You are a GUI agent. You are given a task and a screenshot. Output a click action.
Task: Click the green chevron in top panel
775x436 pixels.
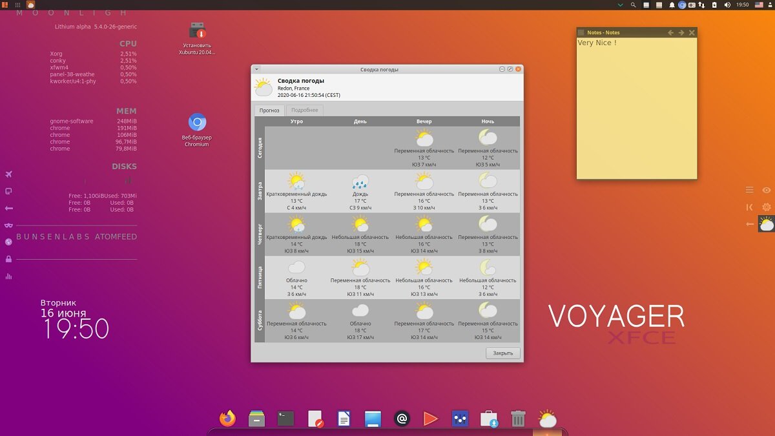[x=620, y=5]
